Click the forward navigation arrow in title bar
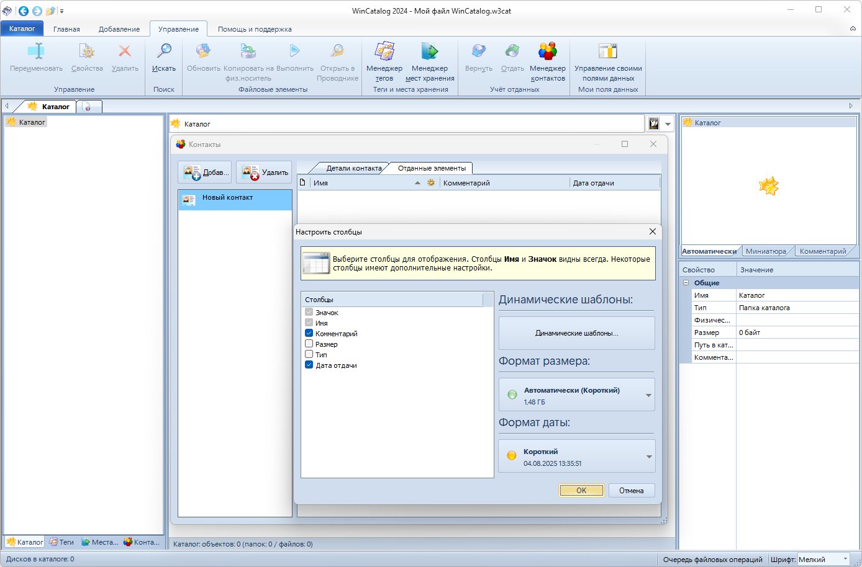The height and width of the screenshot is (567, 862). (x=37, y=11)
